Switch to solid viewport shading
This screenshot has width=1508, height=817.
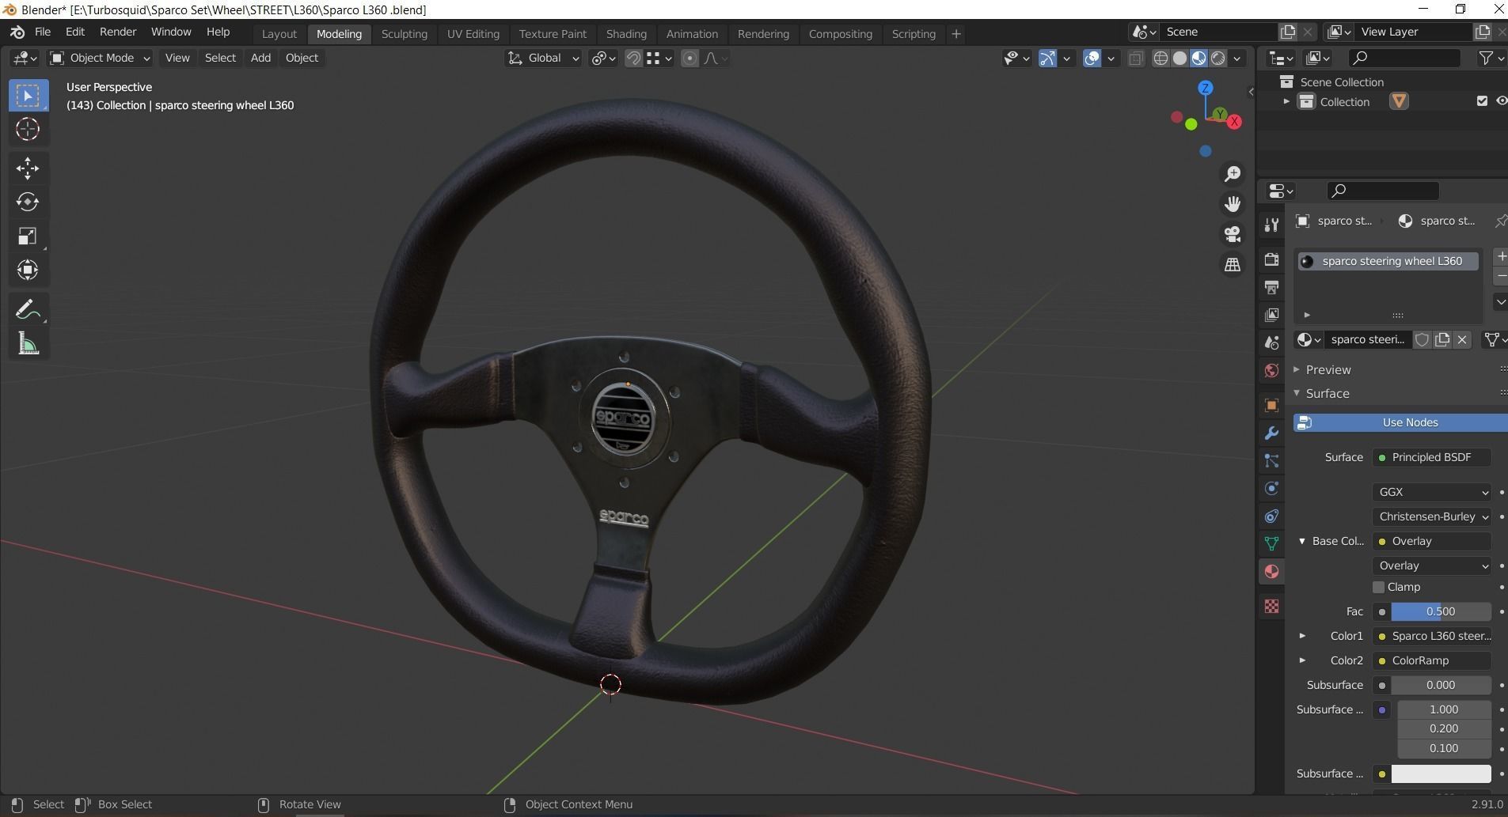point(1179,59)
